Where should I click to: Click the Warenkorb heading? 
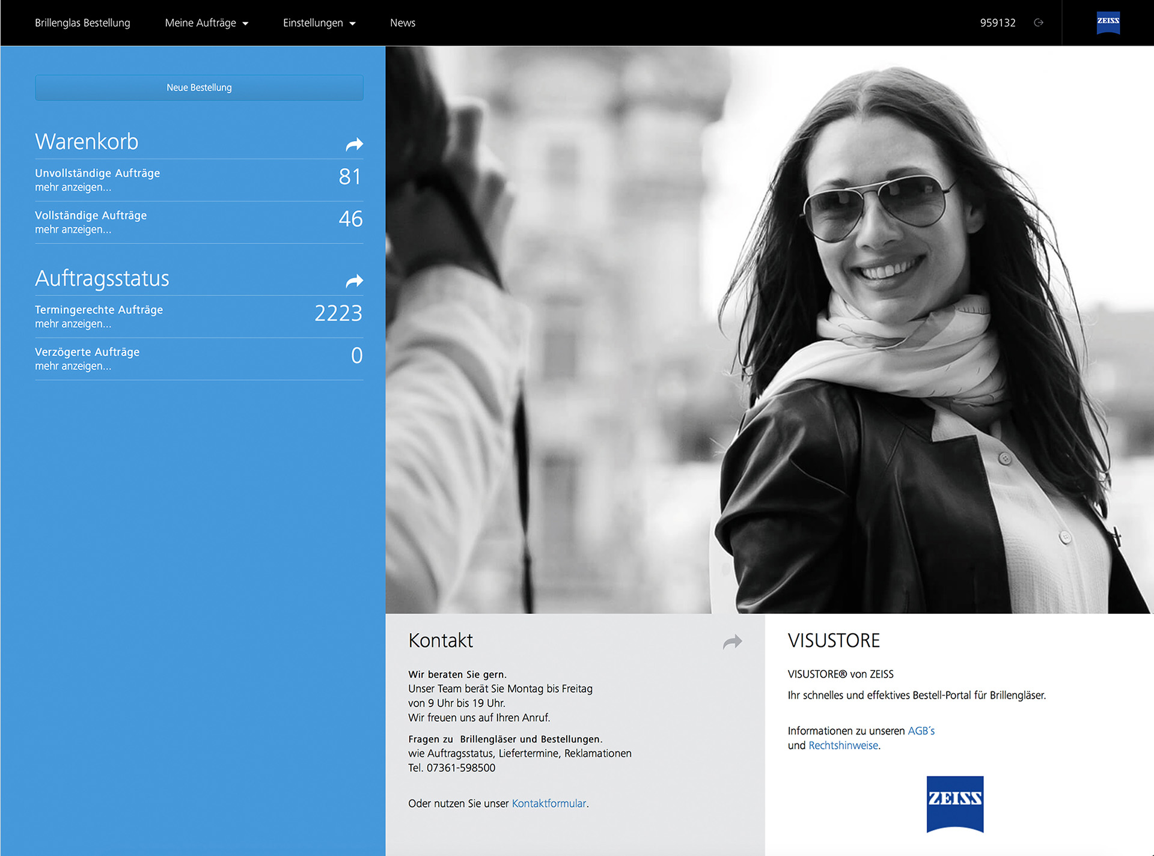87,142
